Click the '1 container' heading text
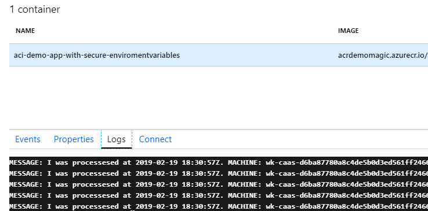428x211 pixels. coord(35,9)
